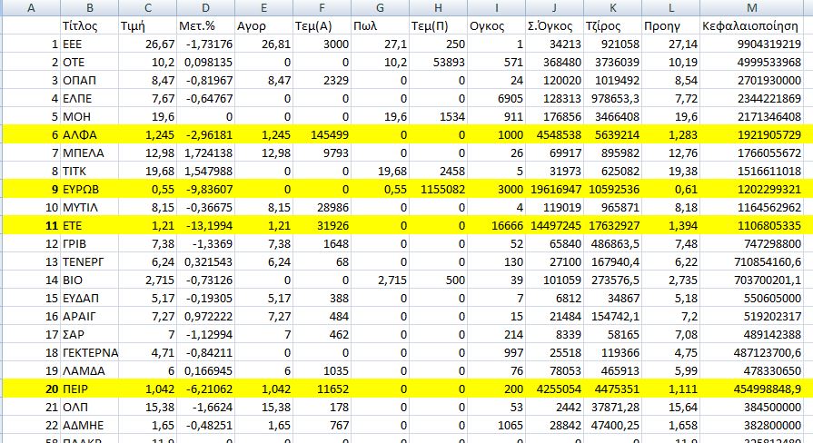813x443 pixels.
Task: Select the ΜΥΤΙΛ title cell
Action: point(90,207)
